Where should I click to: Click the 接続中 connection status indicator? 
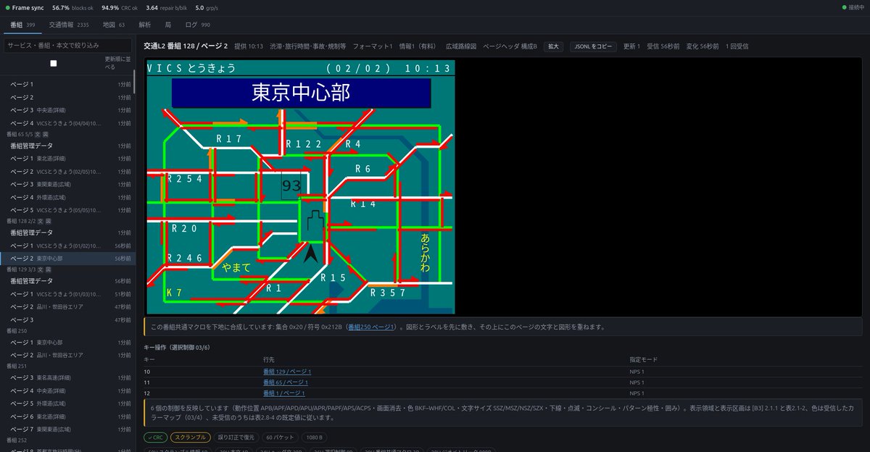854,7
